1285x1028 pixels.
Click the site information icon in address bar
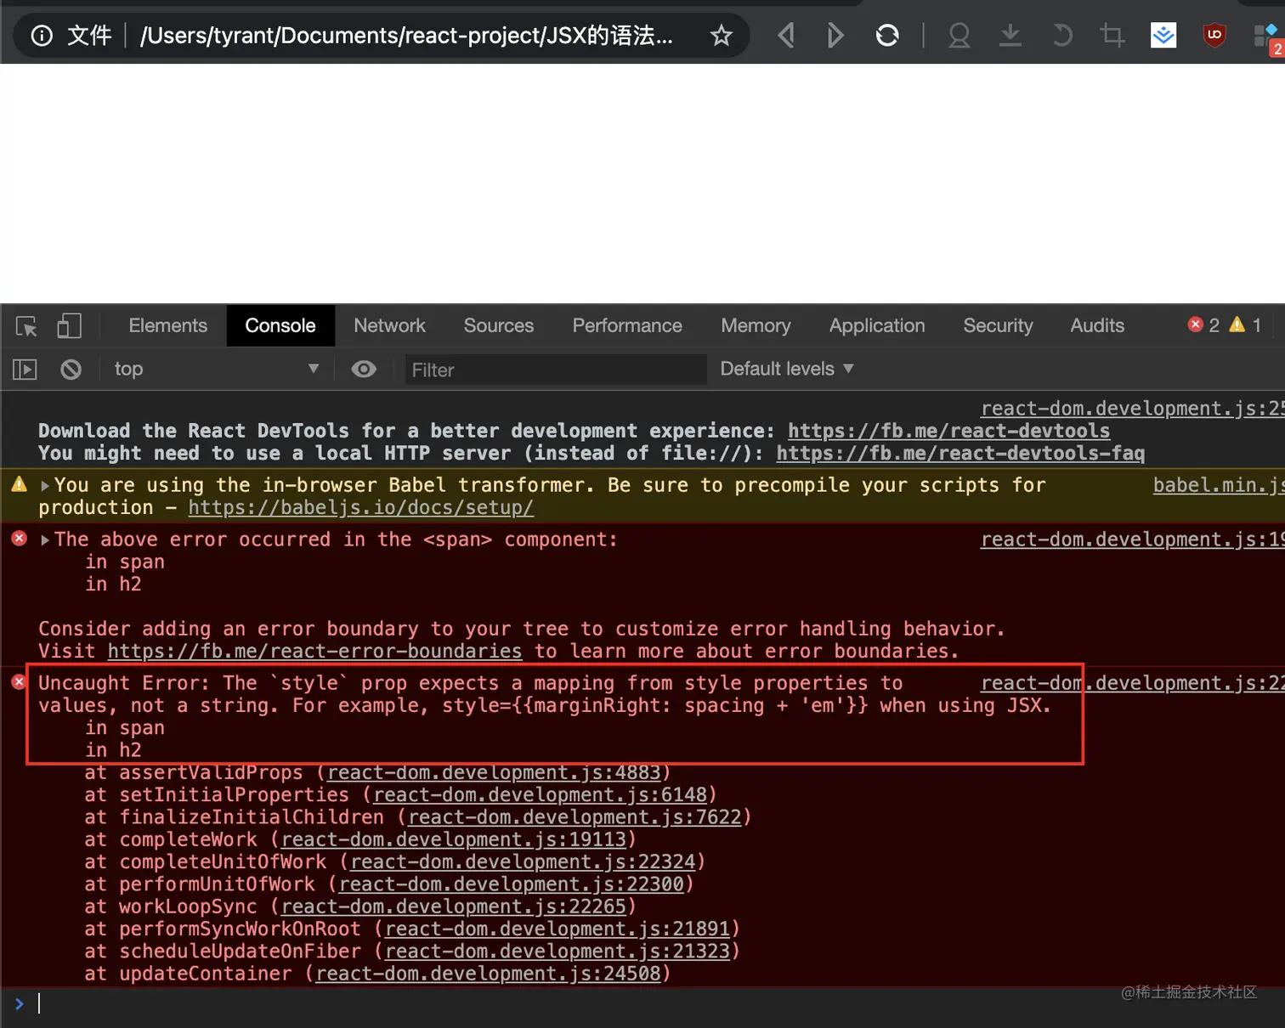(42, 36)
